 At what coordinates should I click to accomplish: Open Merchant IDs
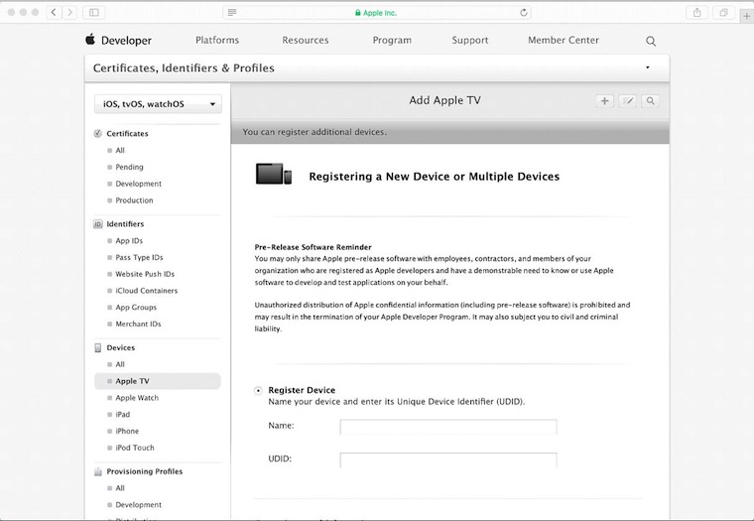138,324
